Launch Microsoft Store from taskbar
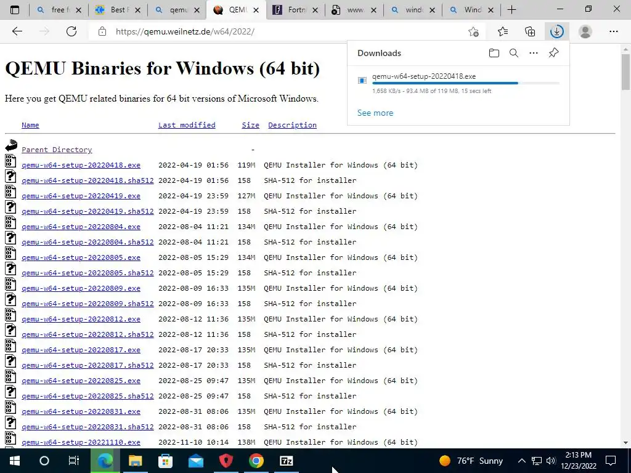631x473 pixels. (165, 461)
